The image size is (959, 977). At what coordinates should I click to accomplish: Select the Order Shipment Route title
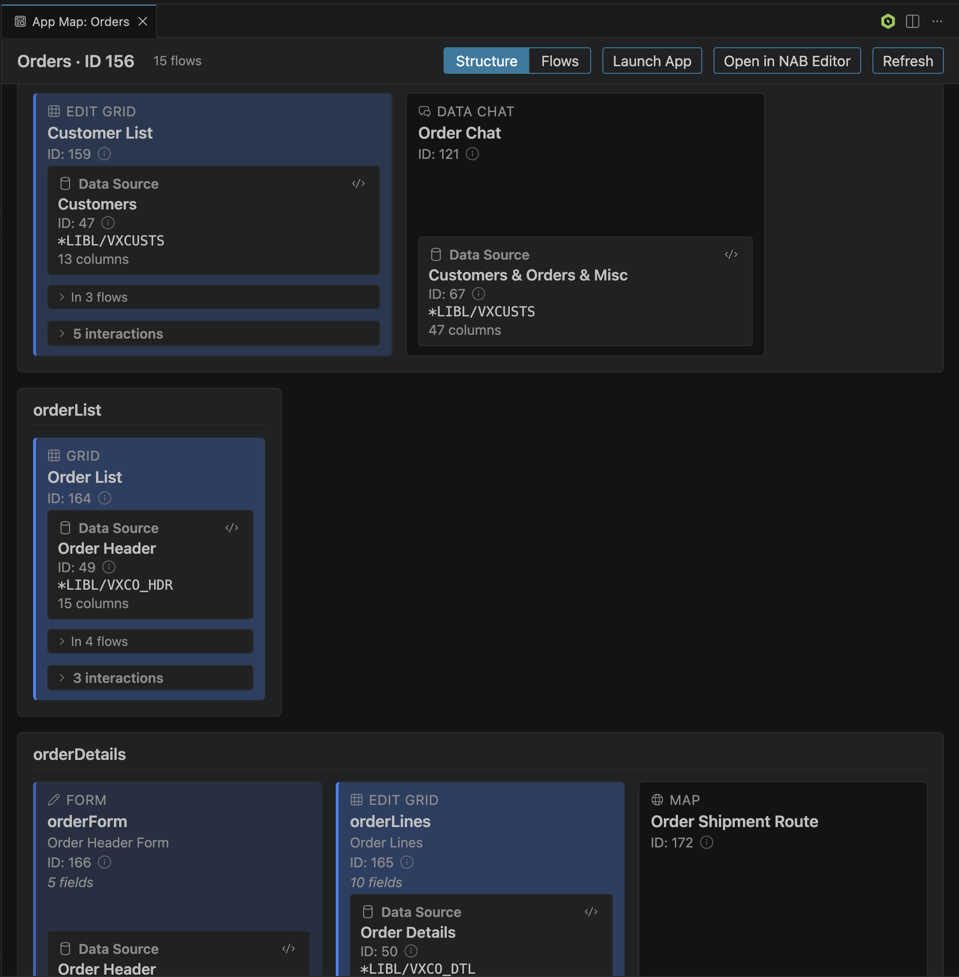[x=734, y=821]
